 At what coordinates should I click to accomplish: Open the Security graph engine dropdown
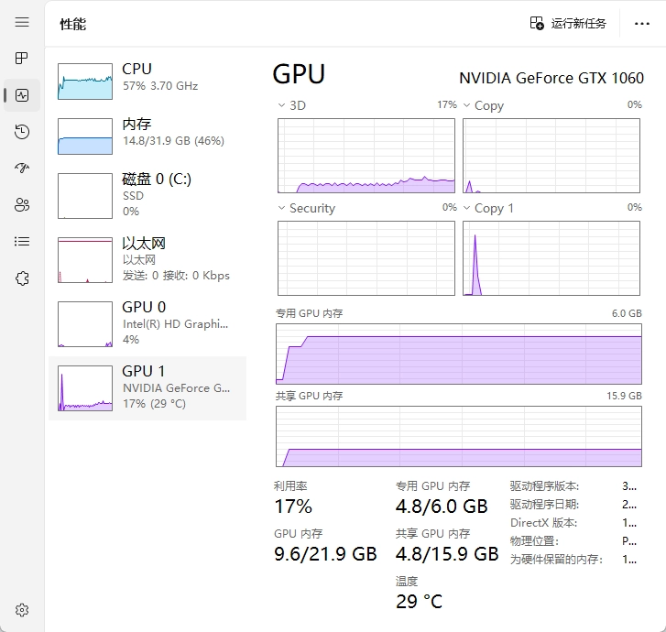[x=307, y=208]
